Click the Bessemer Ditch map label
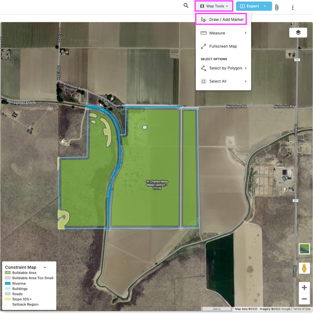 tap(21, 102)
